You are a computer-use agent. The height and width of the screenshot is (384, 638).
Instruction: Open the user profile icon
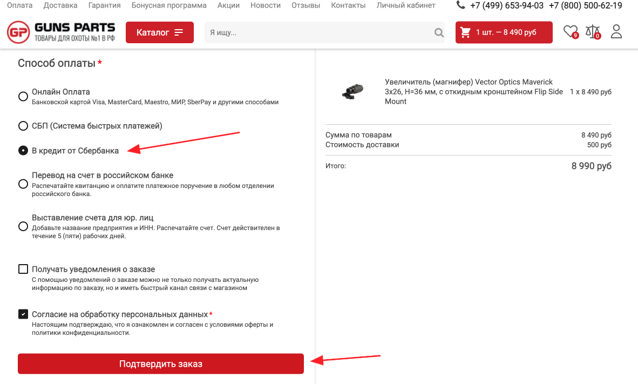click(x=616, y=32)
